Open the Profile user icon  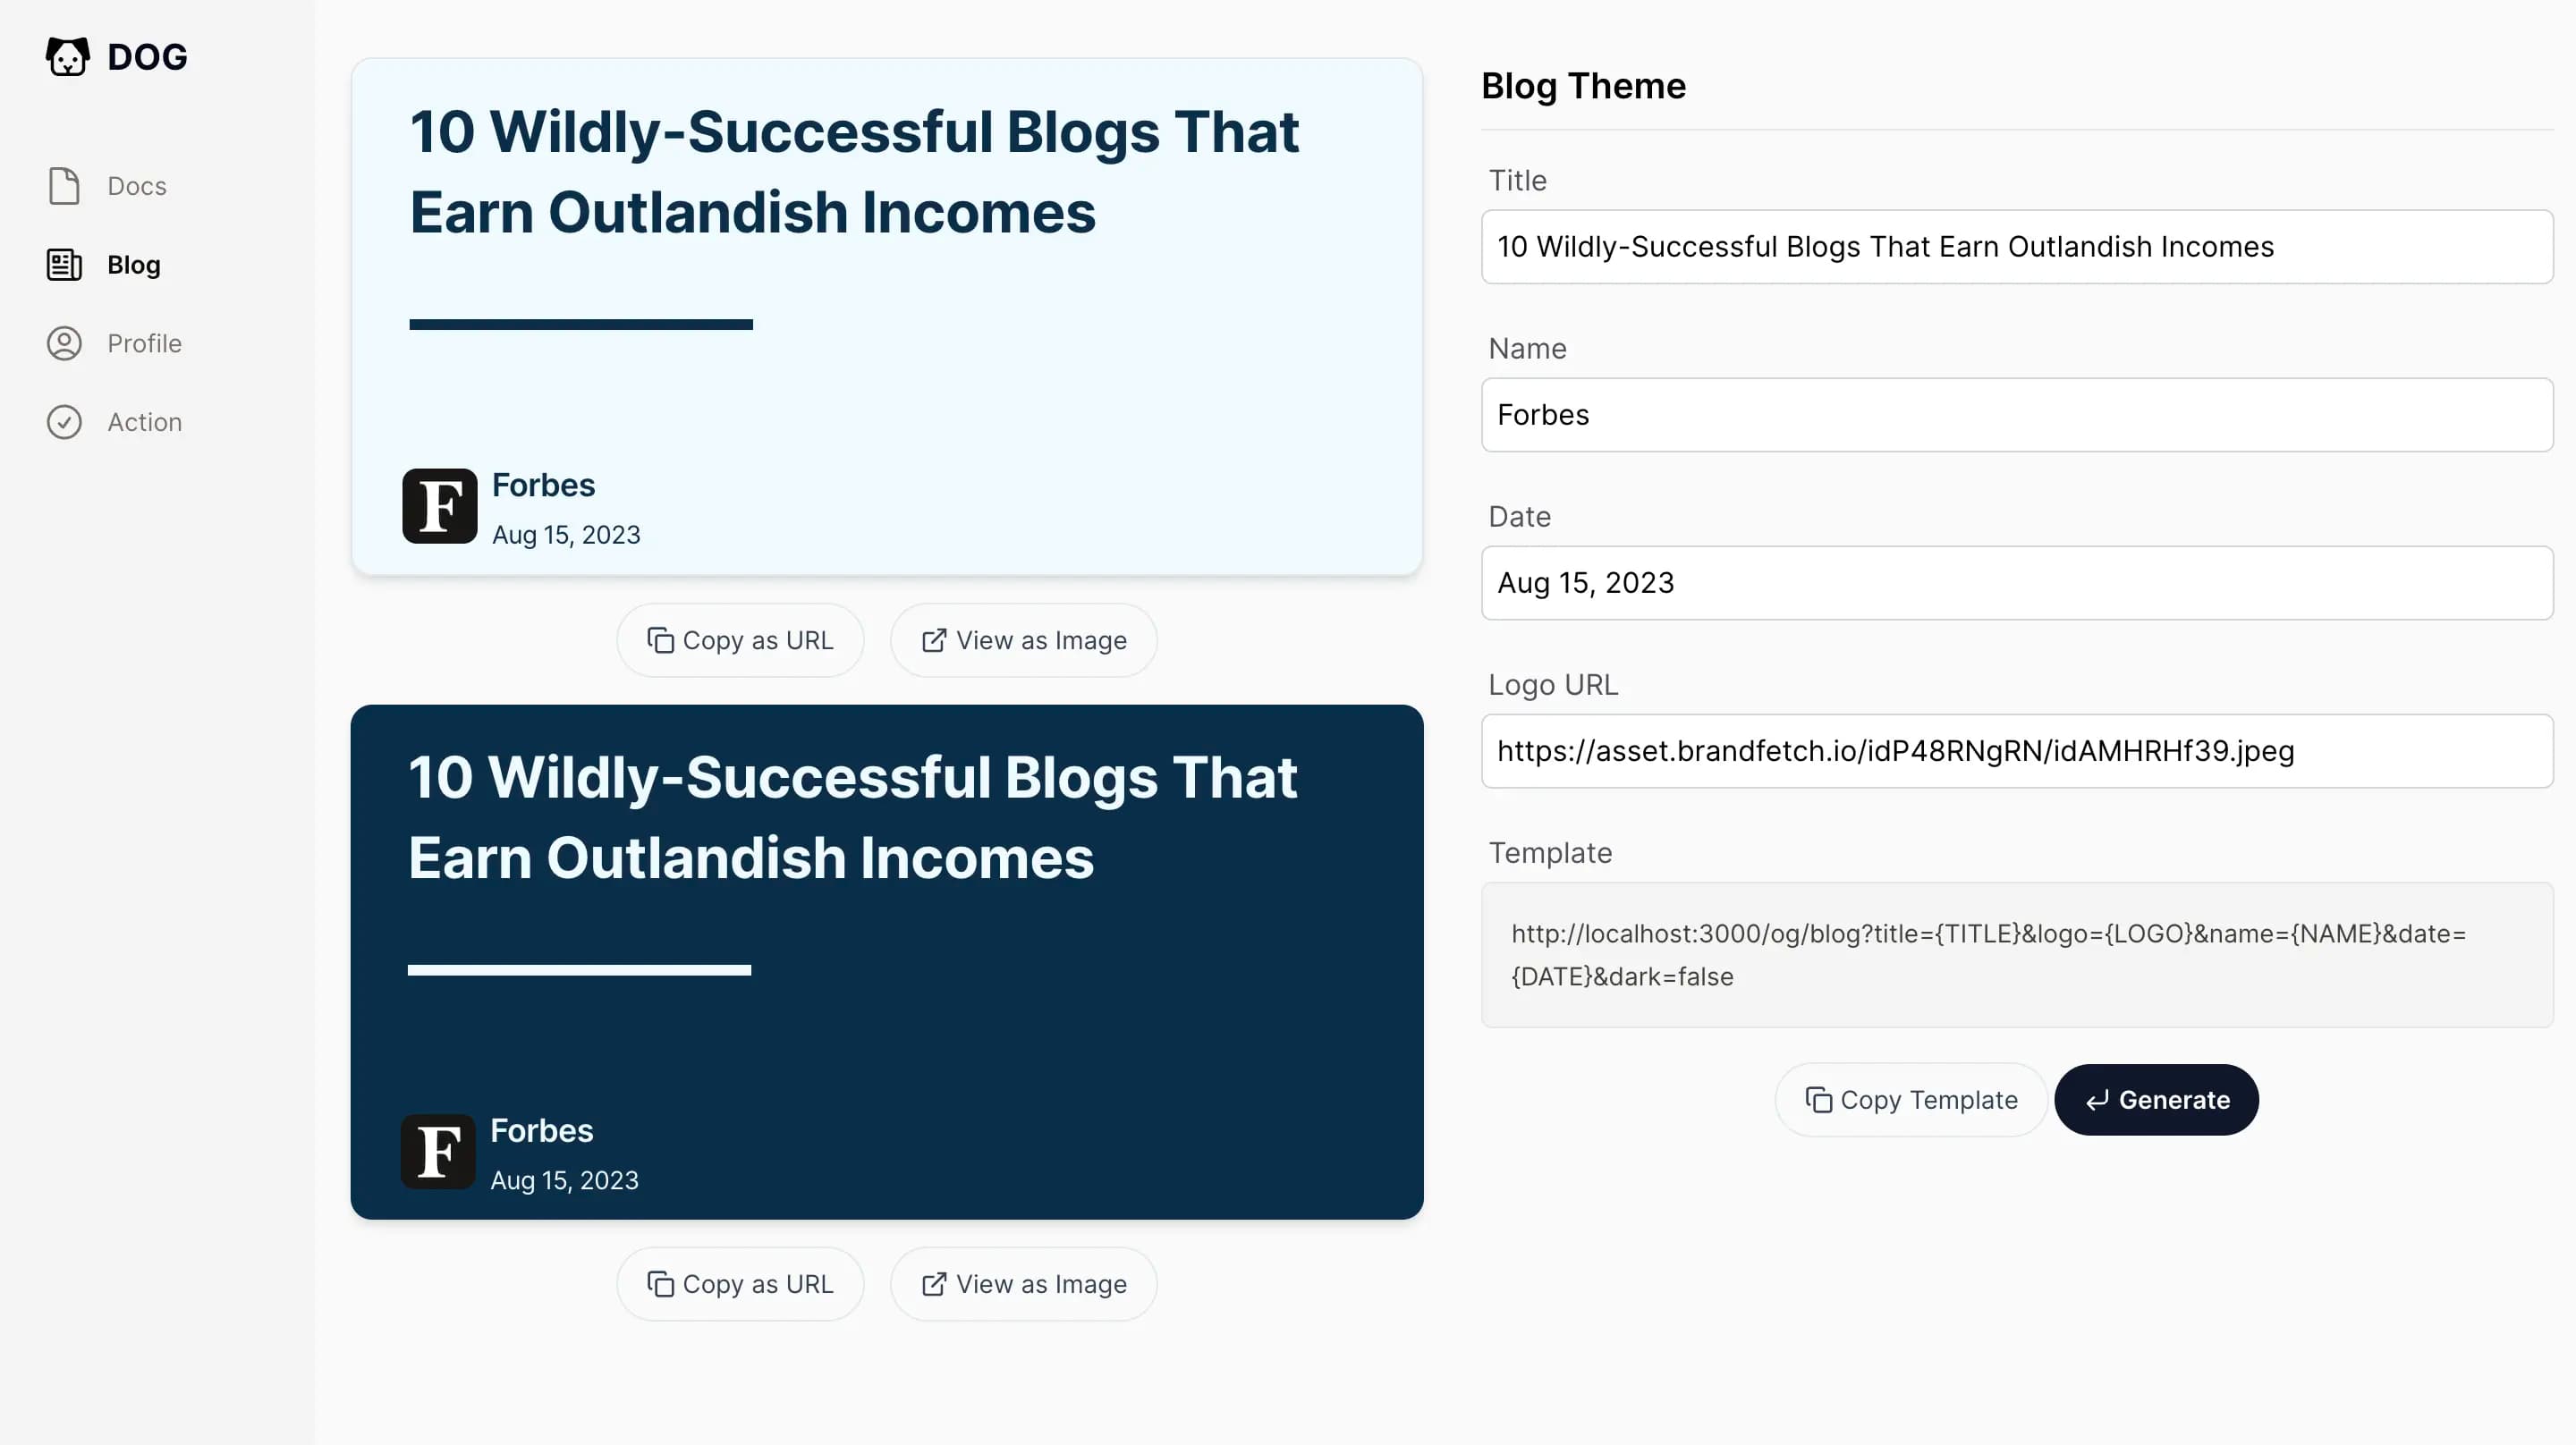pos(64,343)
